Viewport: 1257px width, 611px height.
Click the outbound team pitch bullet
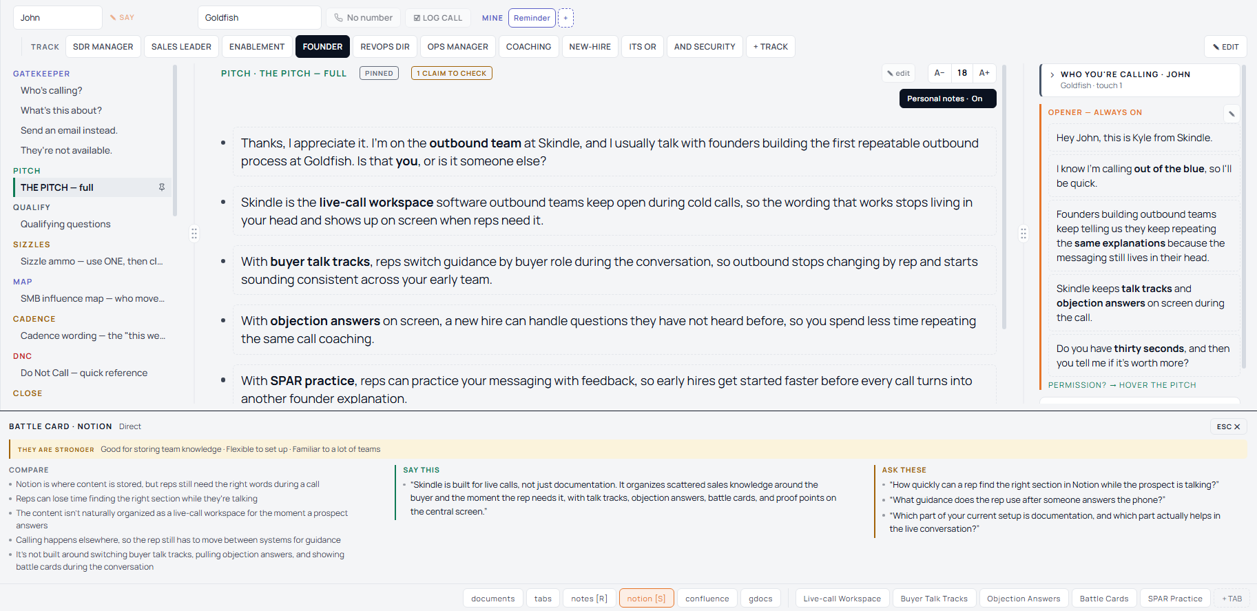pos(614,152)
